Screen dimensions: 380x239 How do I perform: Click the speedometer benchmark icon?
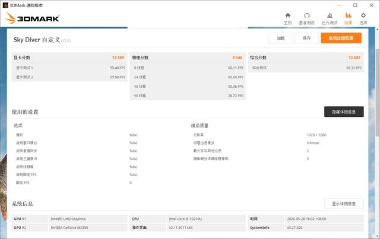pos(307,15)
